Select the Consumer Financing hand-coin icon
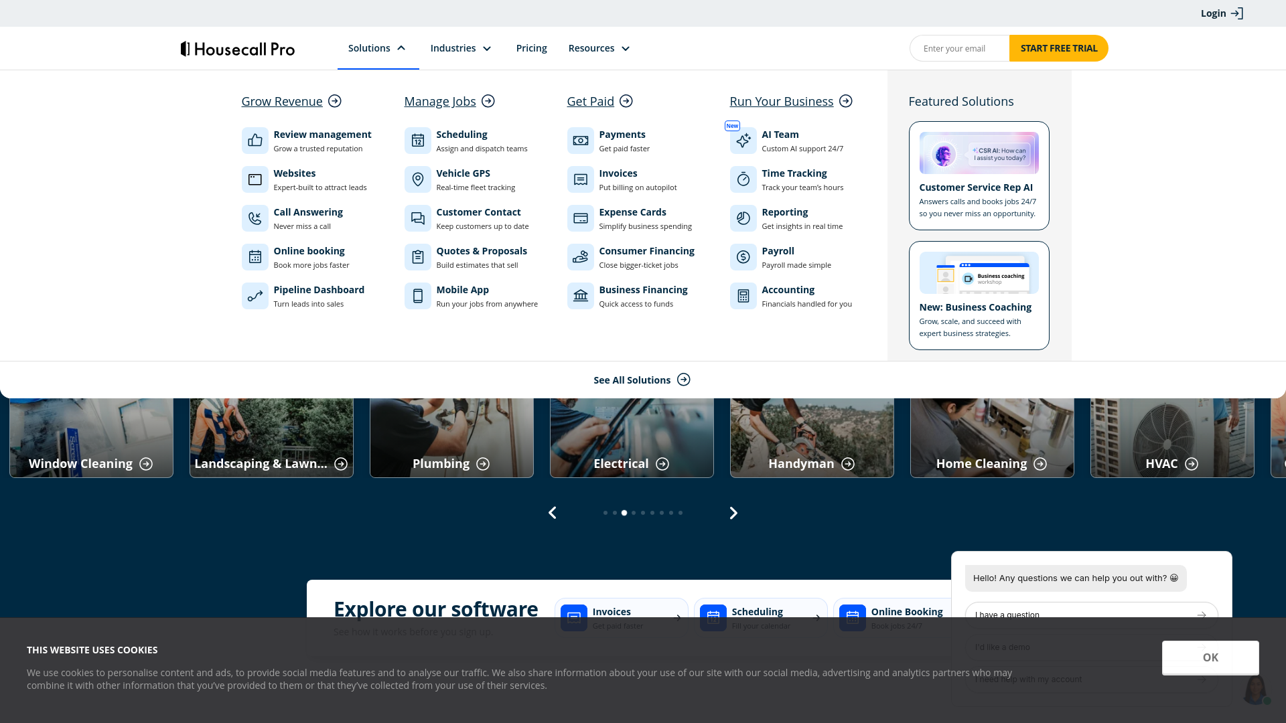This screenshot has height=723, width=1286. tap(581, 257)
